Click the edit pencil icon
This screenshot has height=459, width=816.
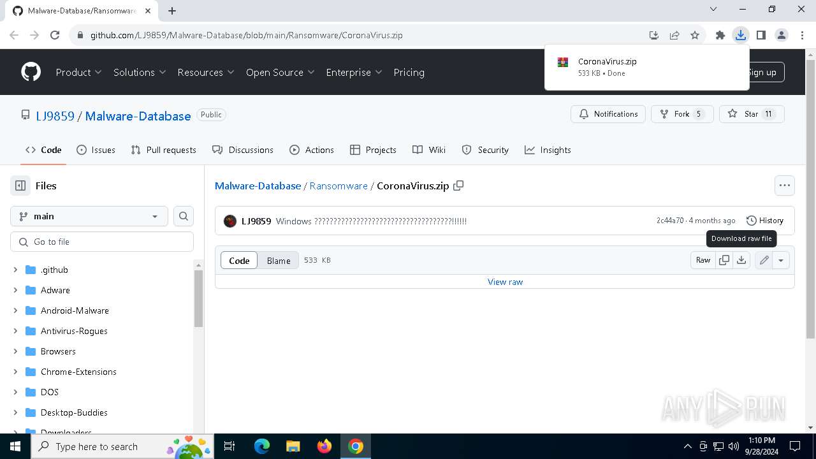[764, 260]
